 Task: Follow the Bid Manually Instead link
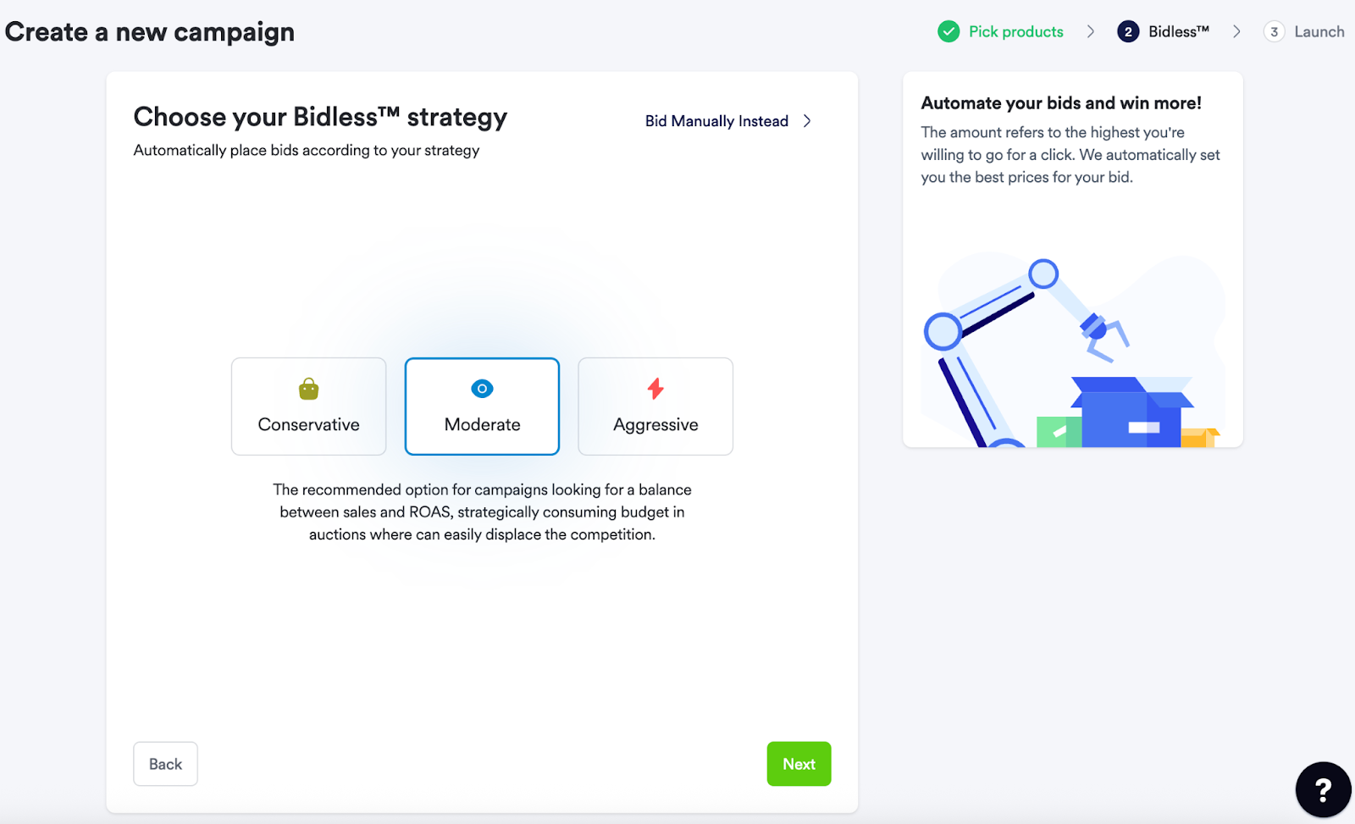tap(716, 121)
